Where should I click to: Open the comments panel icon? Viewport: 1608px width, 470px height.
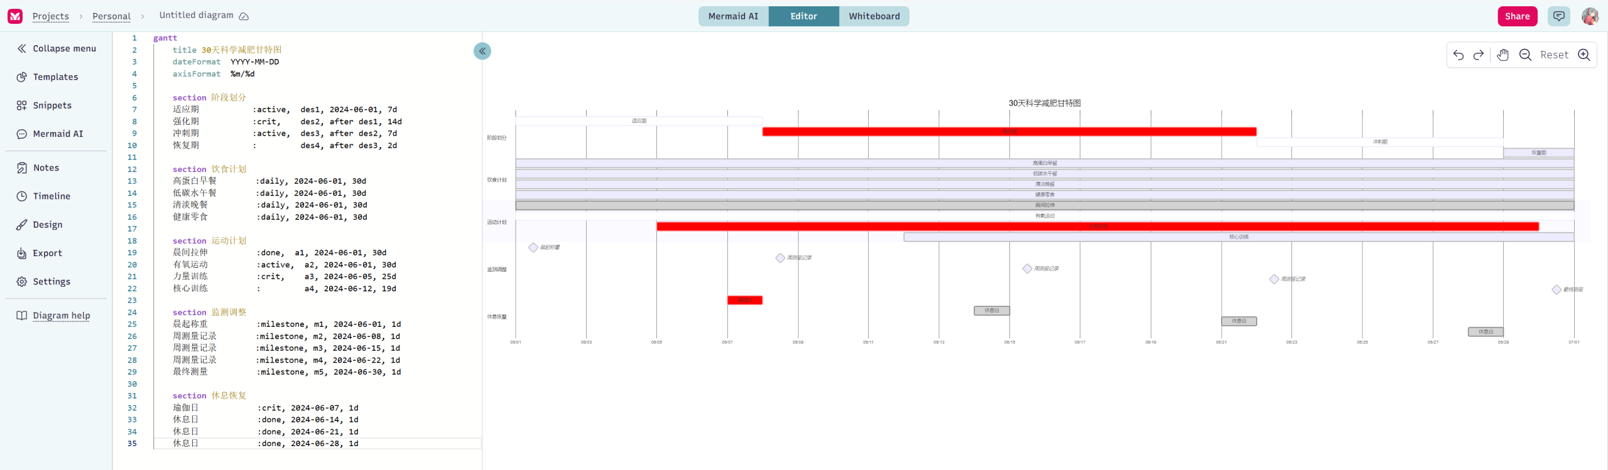click(1559, 16)
